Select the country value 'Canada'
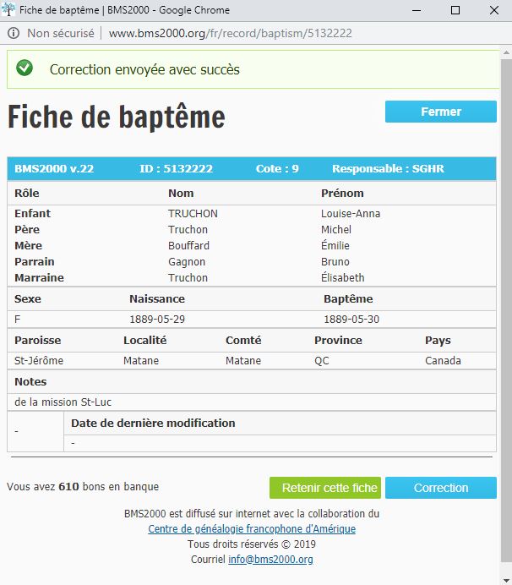The height and width of the screenshot is (585, 512). [x=443, y=360]
